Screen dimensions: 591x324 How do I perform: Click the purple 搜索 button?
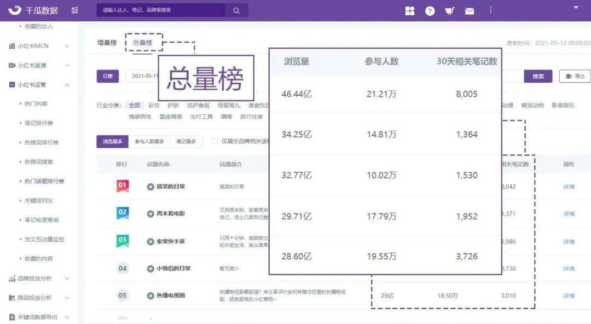[x=538, y=76]
